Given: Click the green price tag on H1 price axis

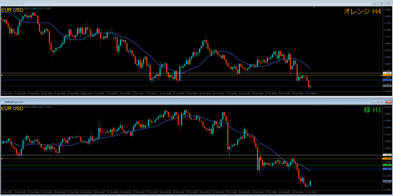Looking at the screenshot, I should (387, 165).
